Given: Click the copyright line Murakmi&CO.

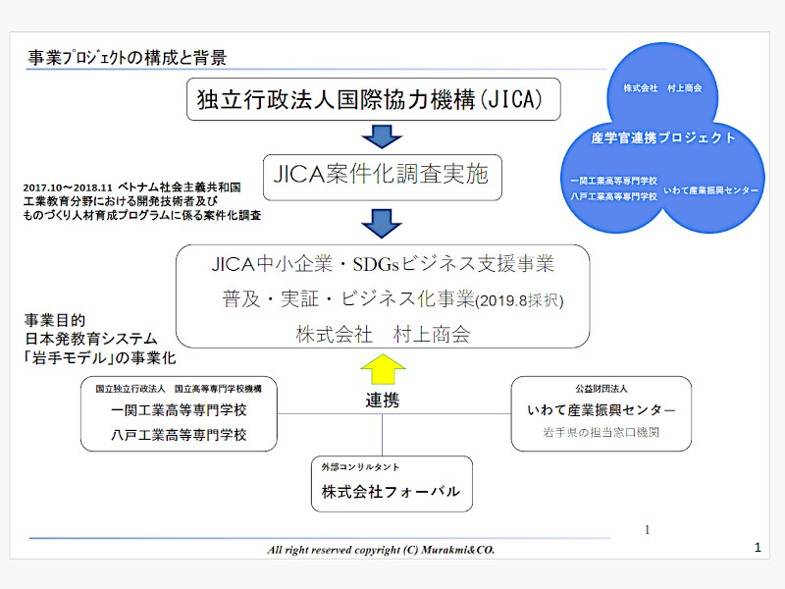Looking at the screenshot, I should (x=381, y=550).
